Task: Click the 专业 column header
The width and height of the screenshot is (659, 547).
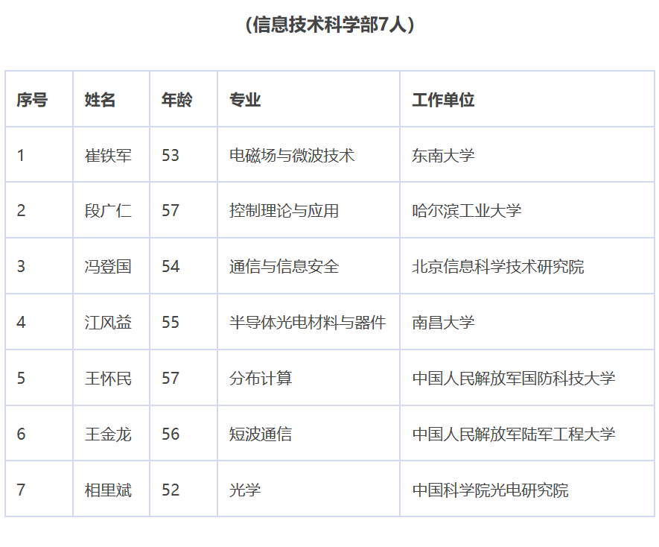Action: pyautogui.click(x=245, y=100)
